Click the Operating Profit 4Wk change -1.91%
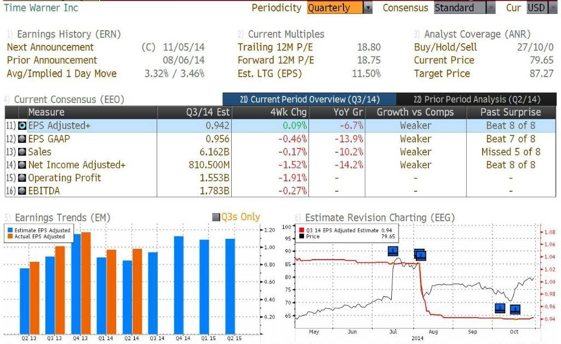Image resolution: width=561 pixels, height=344 pixels. pyautogui.click(x=293, y=177)
